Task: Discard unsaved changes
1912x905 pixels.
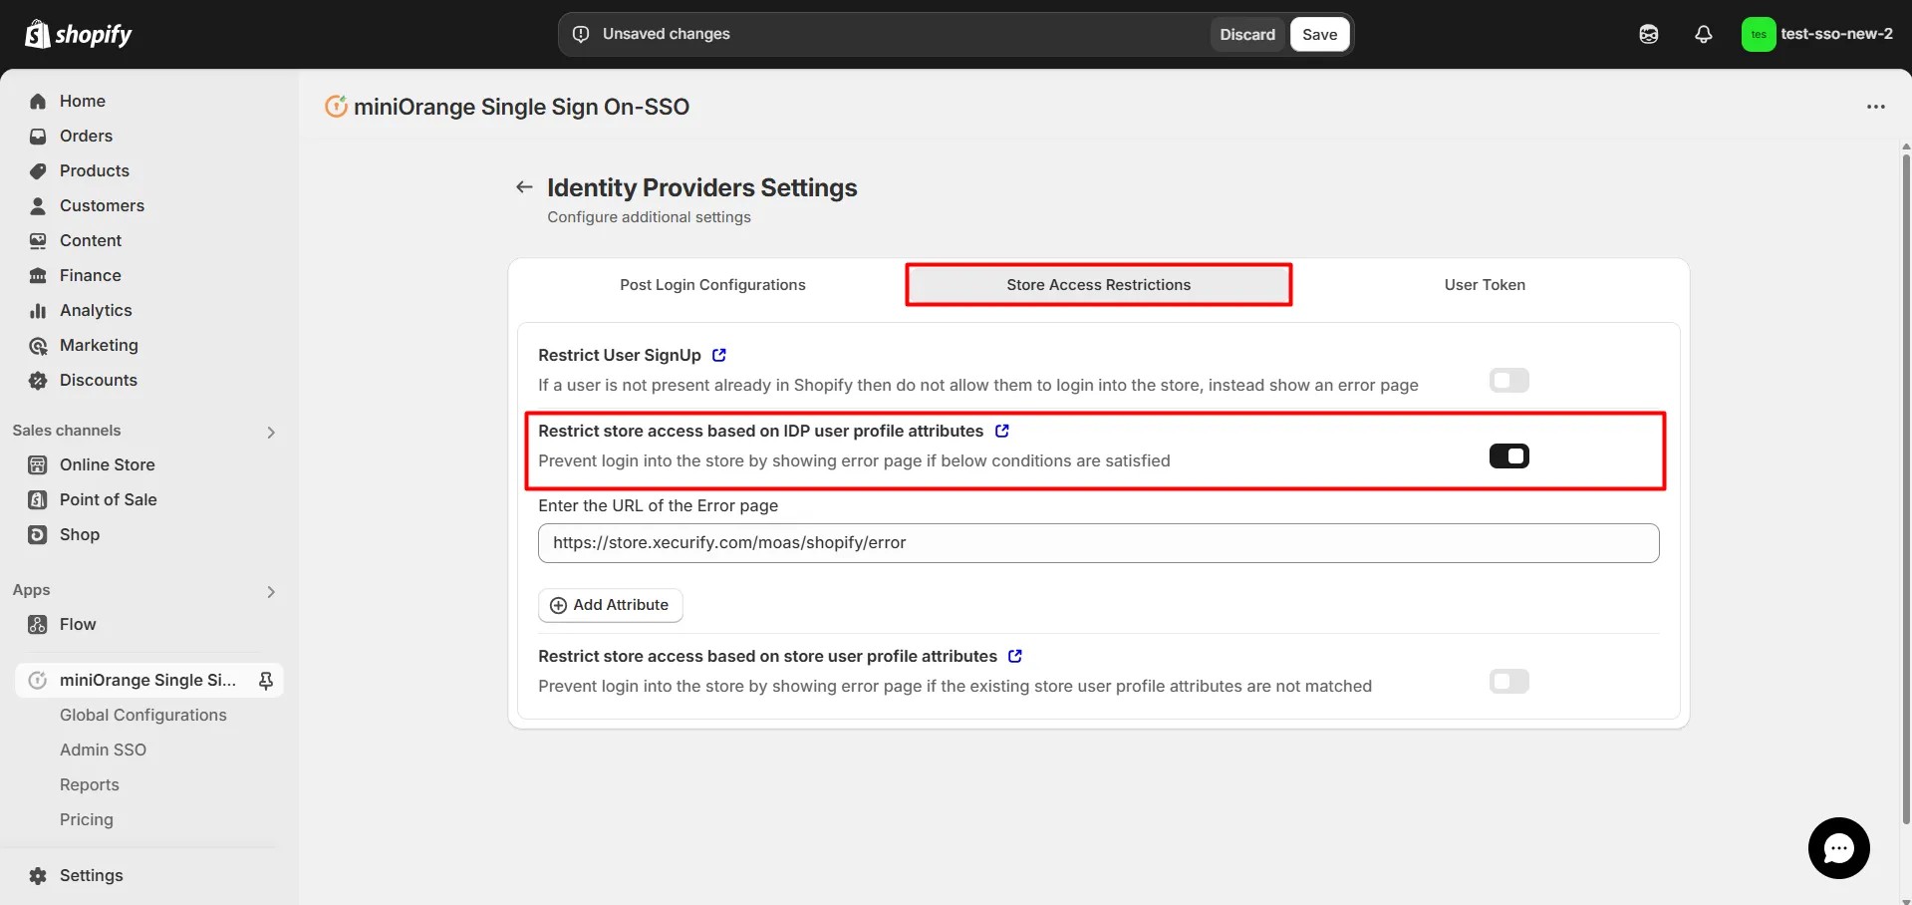Action: pyautogui.click(x=1247, y=34)
